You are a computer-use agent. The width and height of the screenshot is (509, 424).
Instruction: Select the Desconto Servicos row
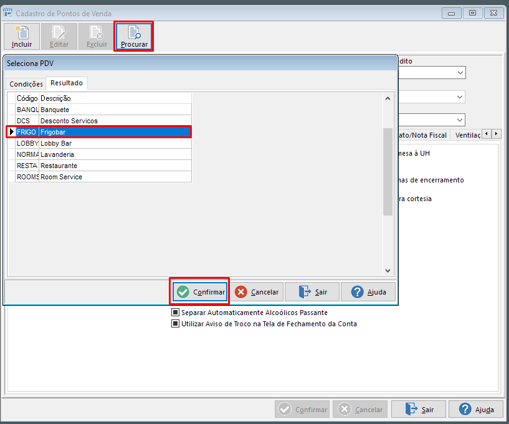coord(99,121)
